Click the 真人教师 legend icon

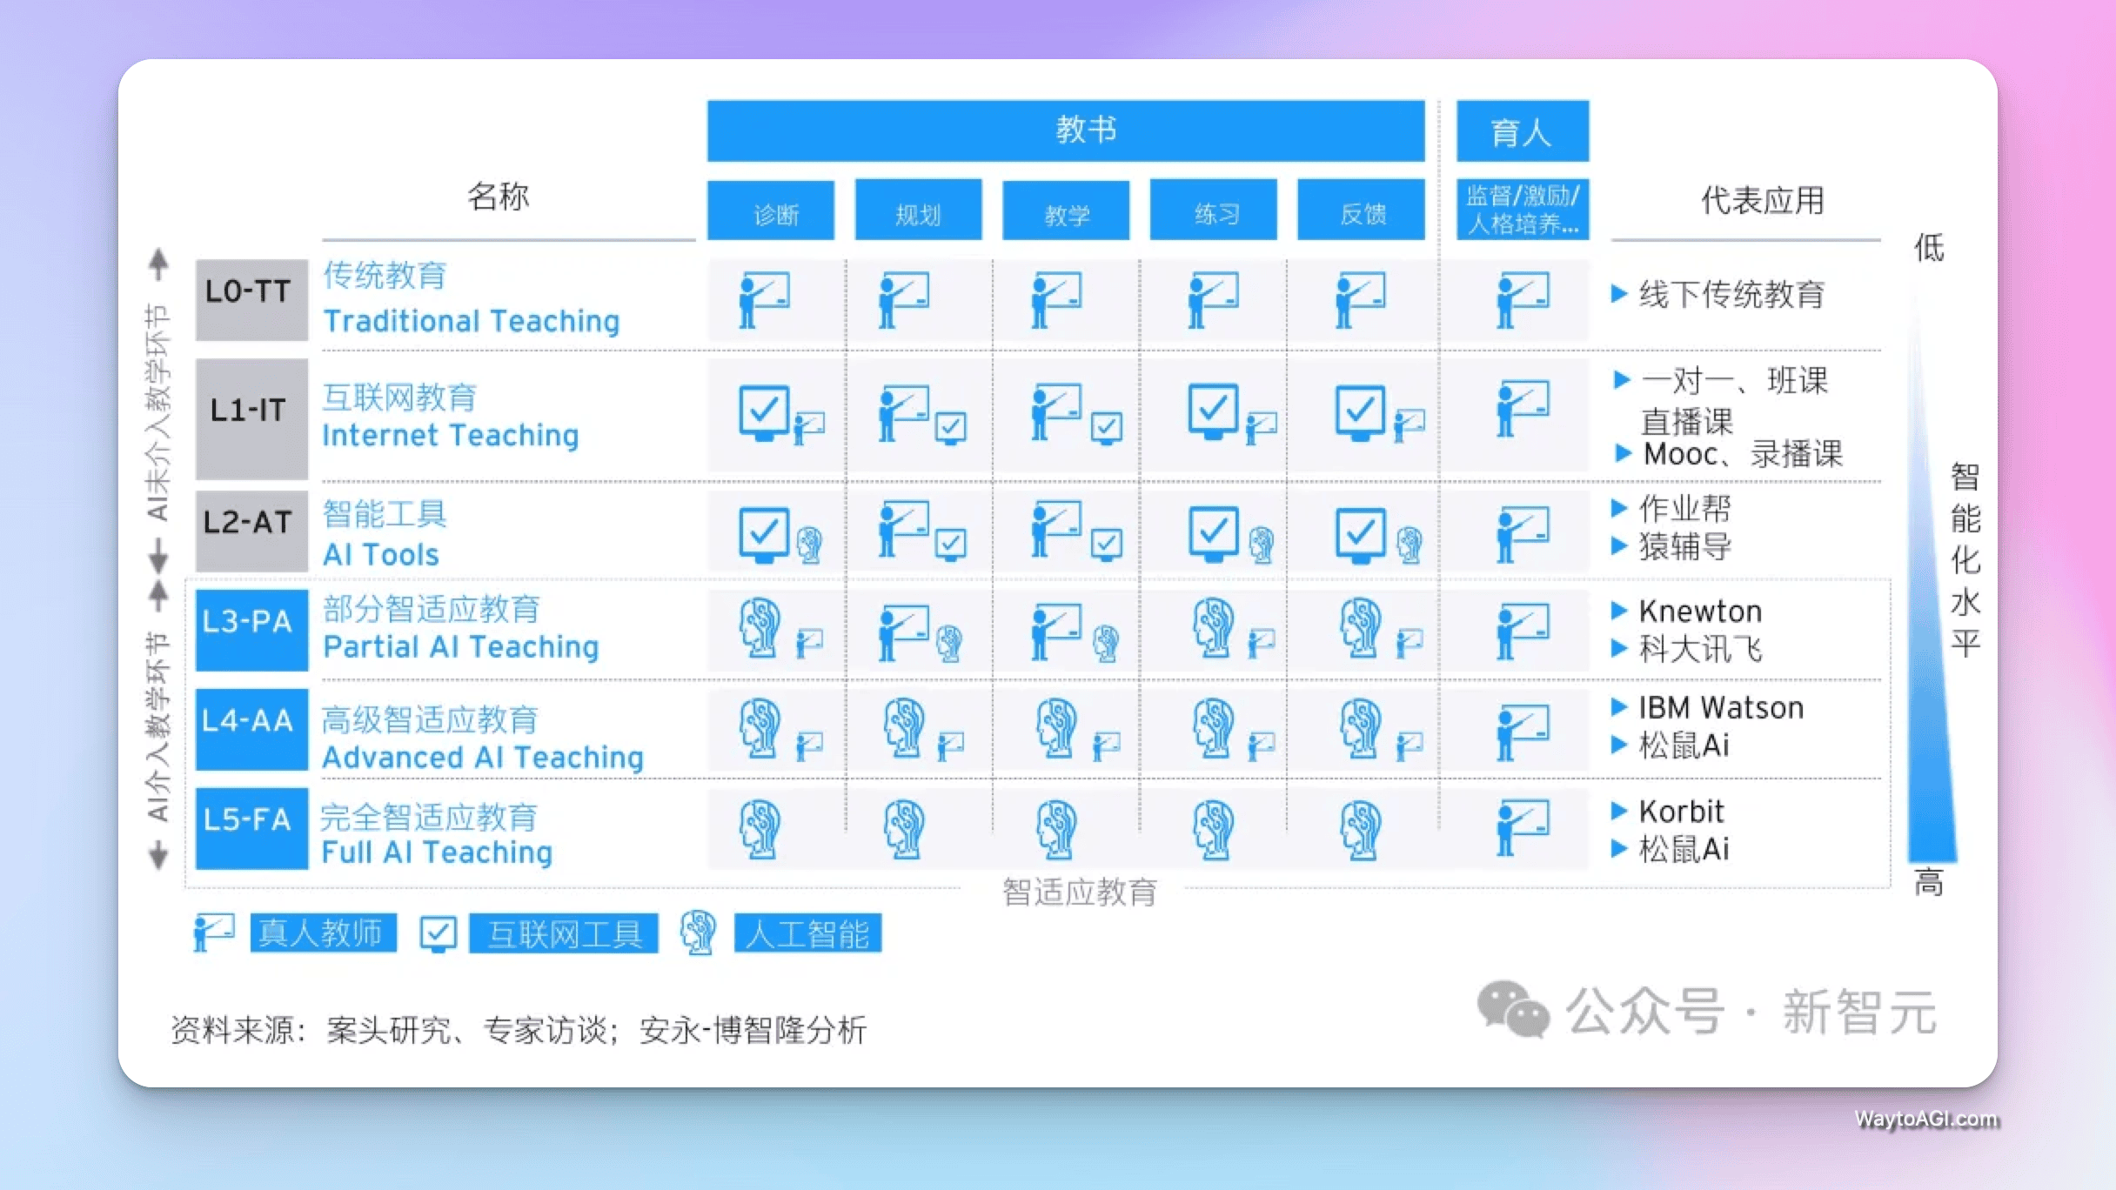(x=214, y=933)
